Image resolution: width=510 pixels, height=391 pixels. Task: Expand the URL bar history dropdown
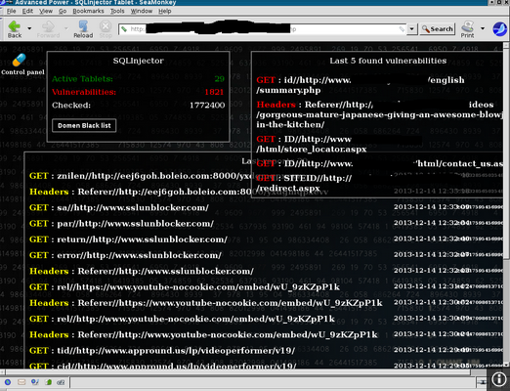pos(412,29)
